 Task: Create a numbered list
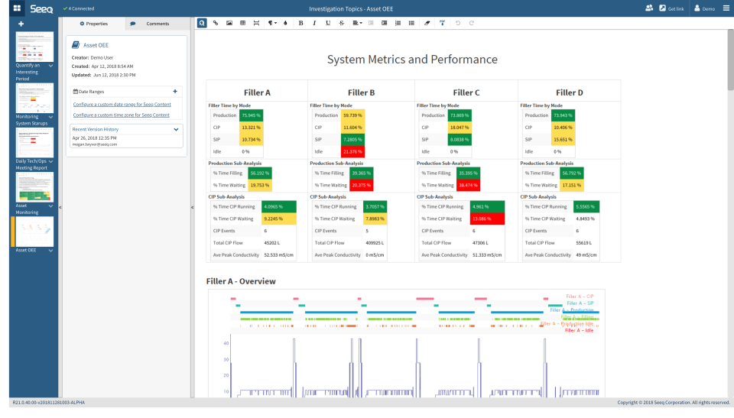point(398,23)
